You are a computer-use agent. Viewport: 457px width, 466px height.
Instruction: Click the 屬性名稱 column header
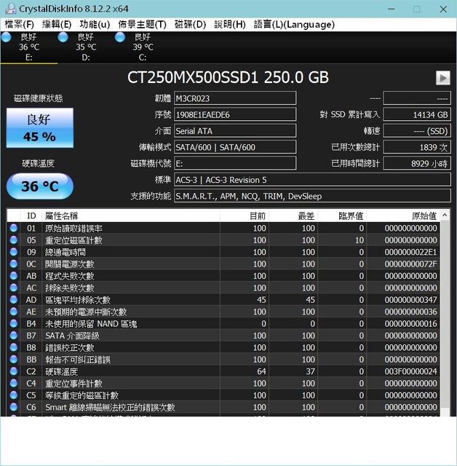(x=130, y=216)
